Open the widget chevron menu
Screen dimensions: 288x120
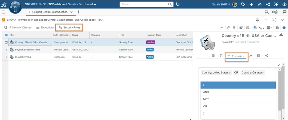(283, 20)
